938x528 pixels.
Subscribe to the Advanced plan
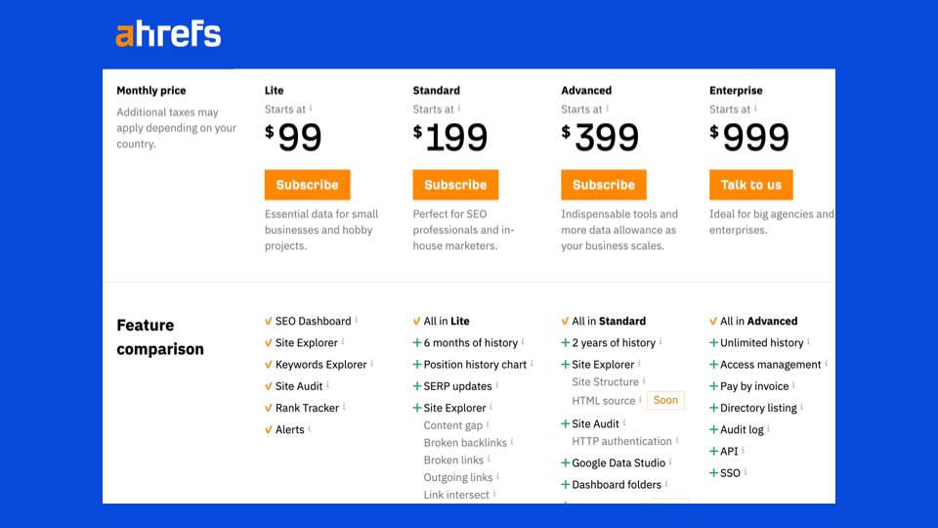click(604, 185)
